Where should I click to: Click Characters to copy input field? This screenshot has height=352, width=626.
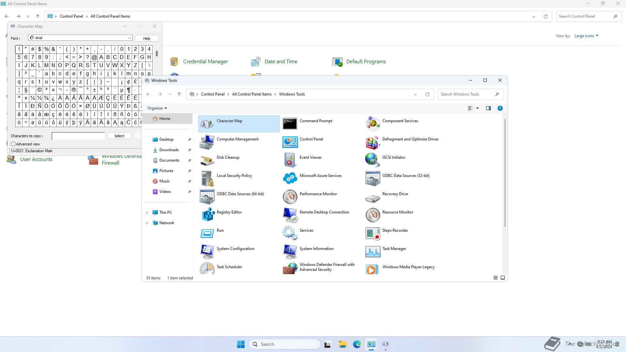(x=78, y=136)
